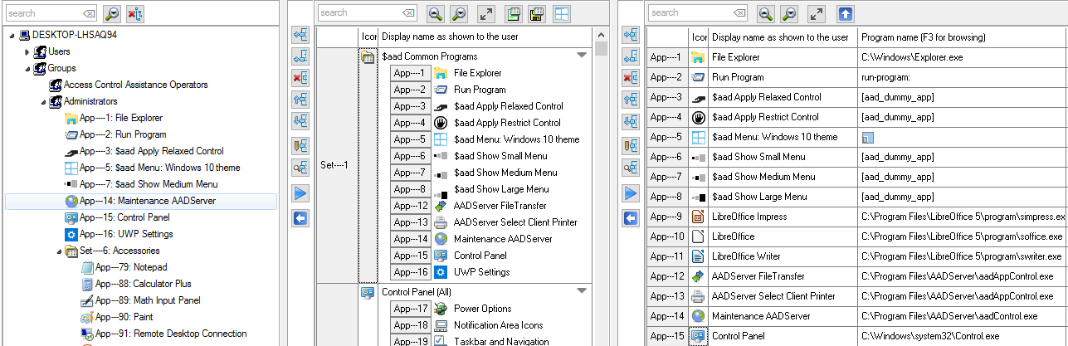Viewport: 1068px width, 346px height.
Task: Click the App----12 button for AADServer FileTransfer
Action: click(410, 206)
